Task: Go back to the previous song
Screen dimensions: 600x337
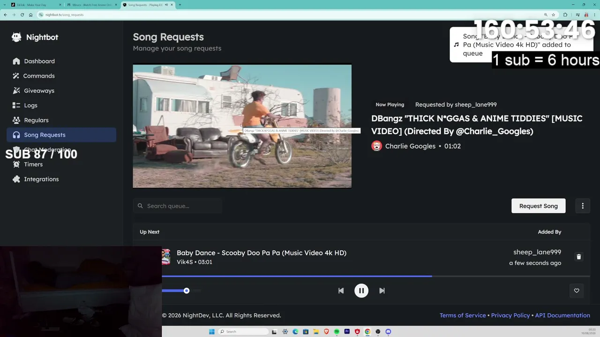Action: pyautogui.click(x=341, y=291)
